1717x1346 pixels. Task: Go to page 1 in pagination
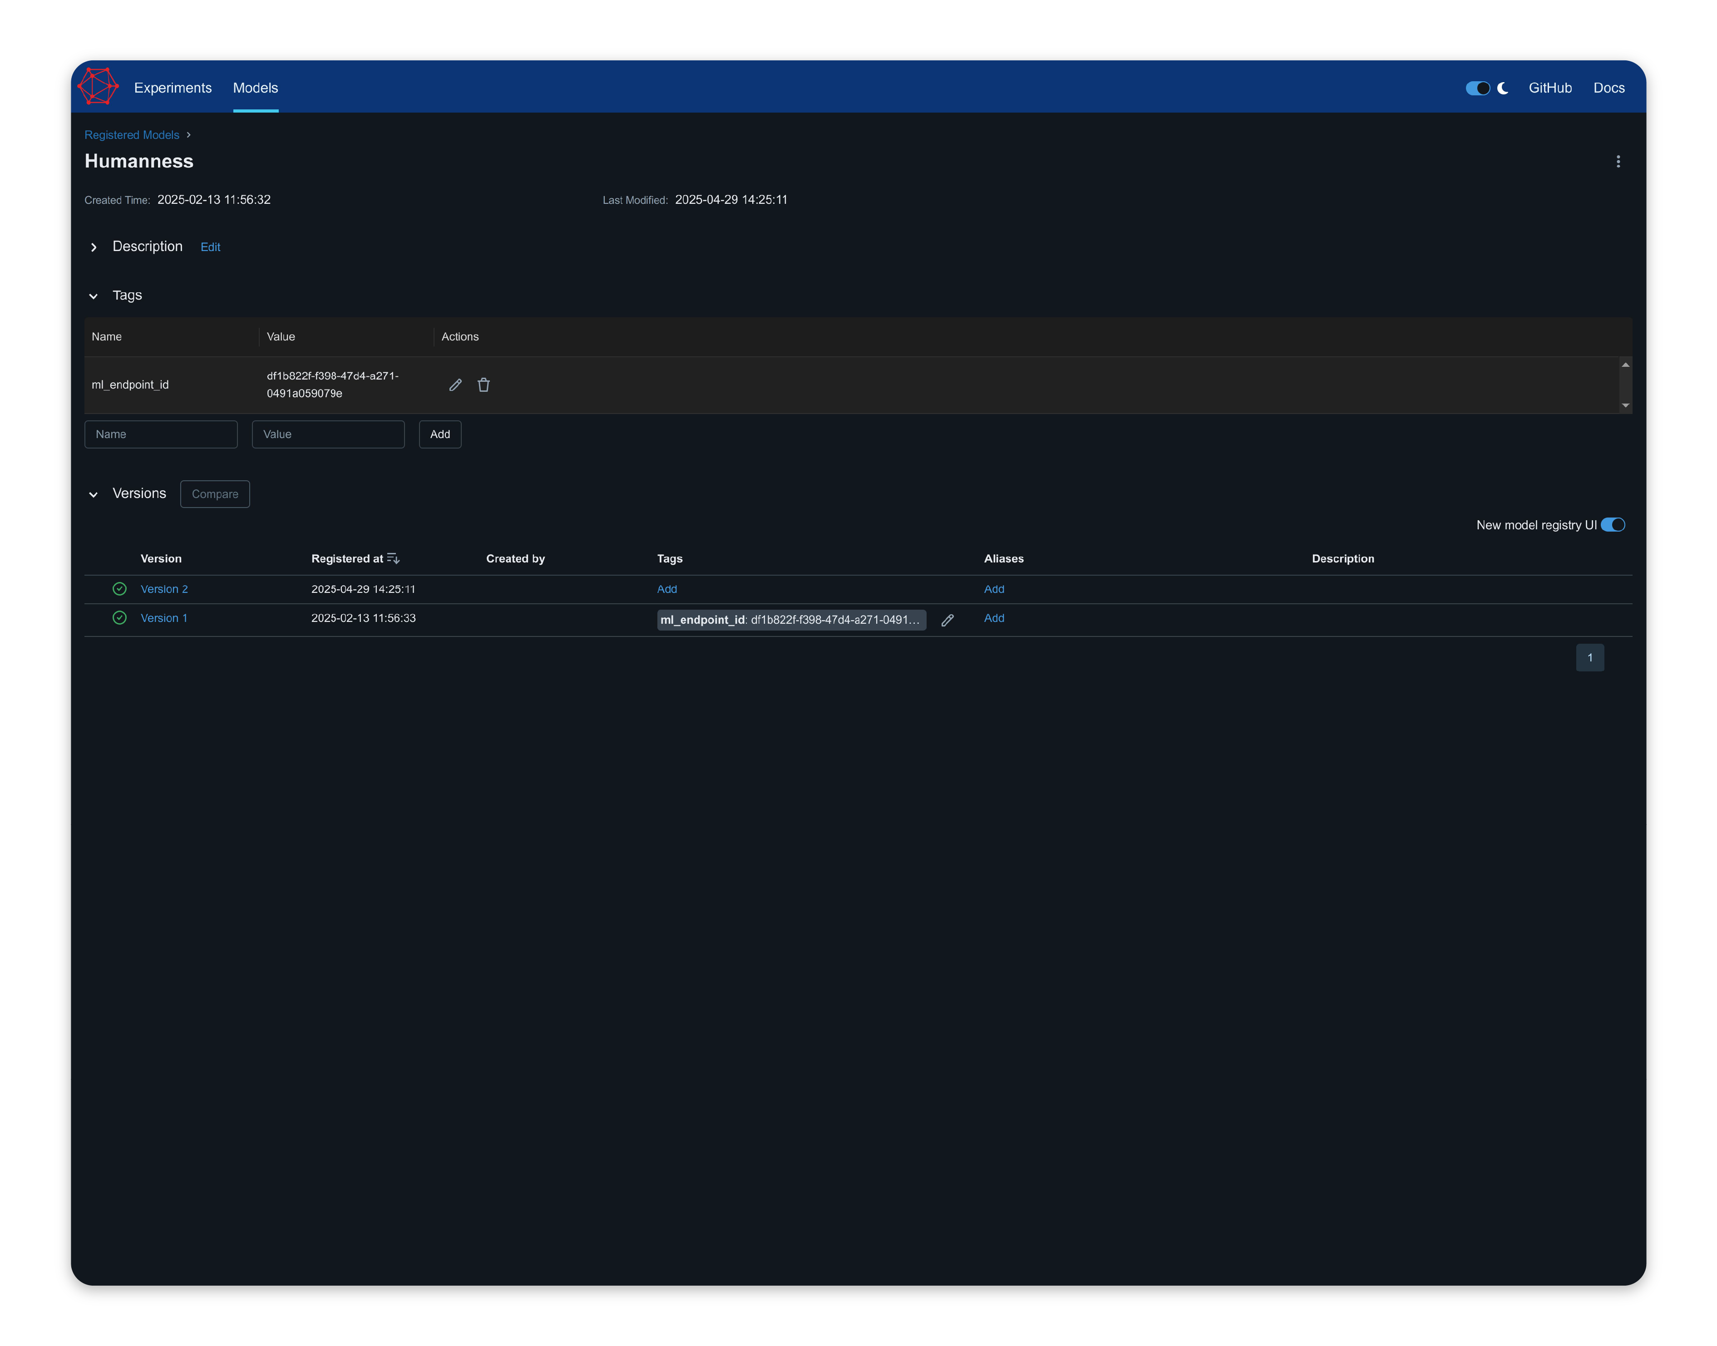[x=1589, y=657]
